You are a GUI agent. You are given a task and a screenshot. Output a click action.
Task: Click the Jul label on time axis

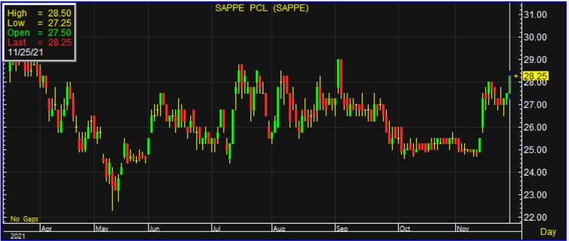tap(217, 228)
